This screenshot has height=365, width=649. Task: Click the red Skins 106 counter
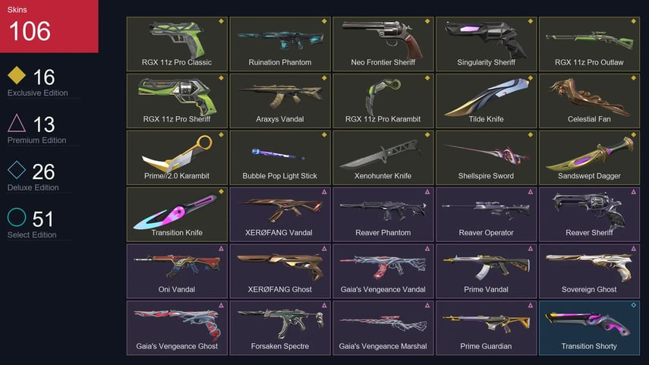pyautogui.click(x=49, y=26)
